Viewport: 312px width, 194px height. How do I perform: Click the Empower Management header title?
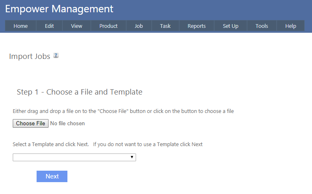59,9
